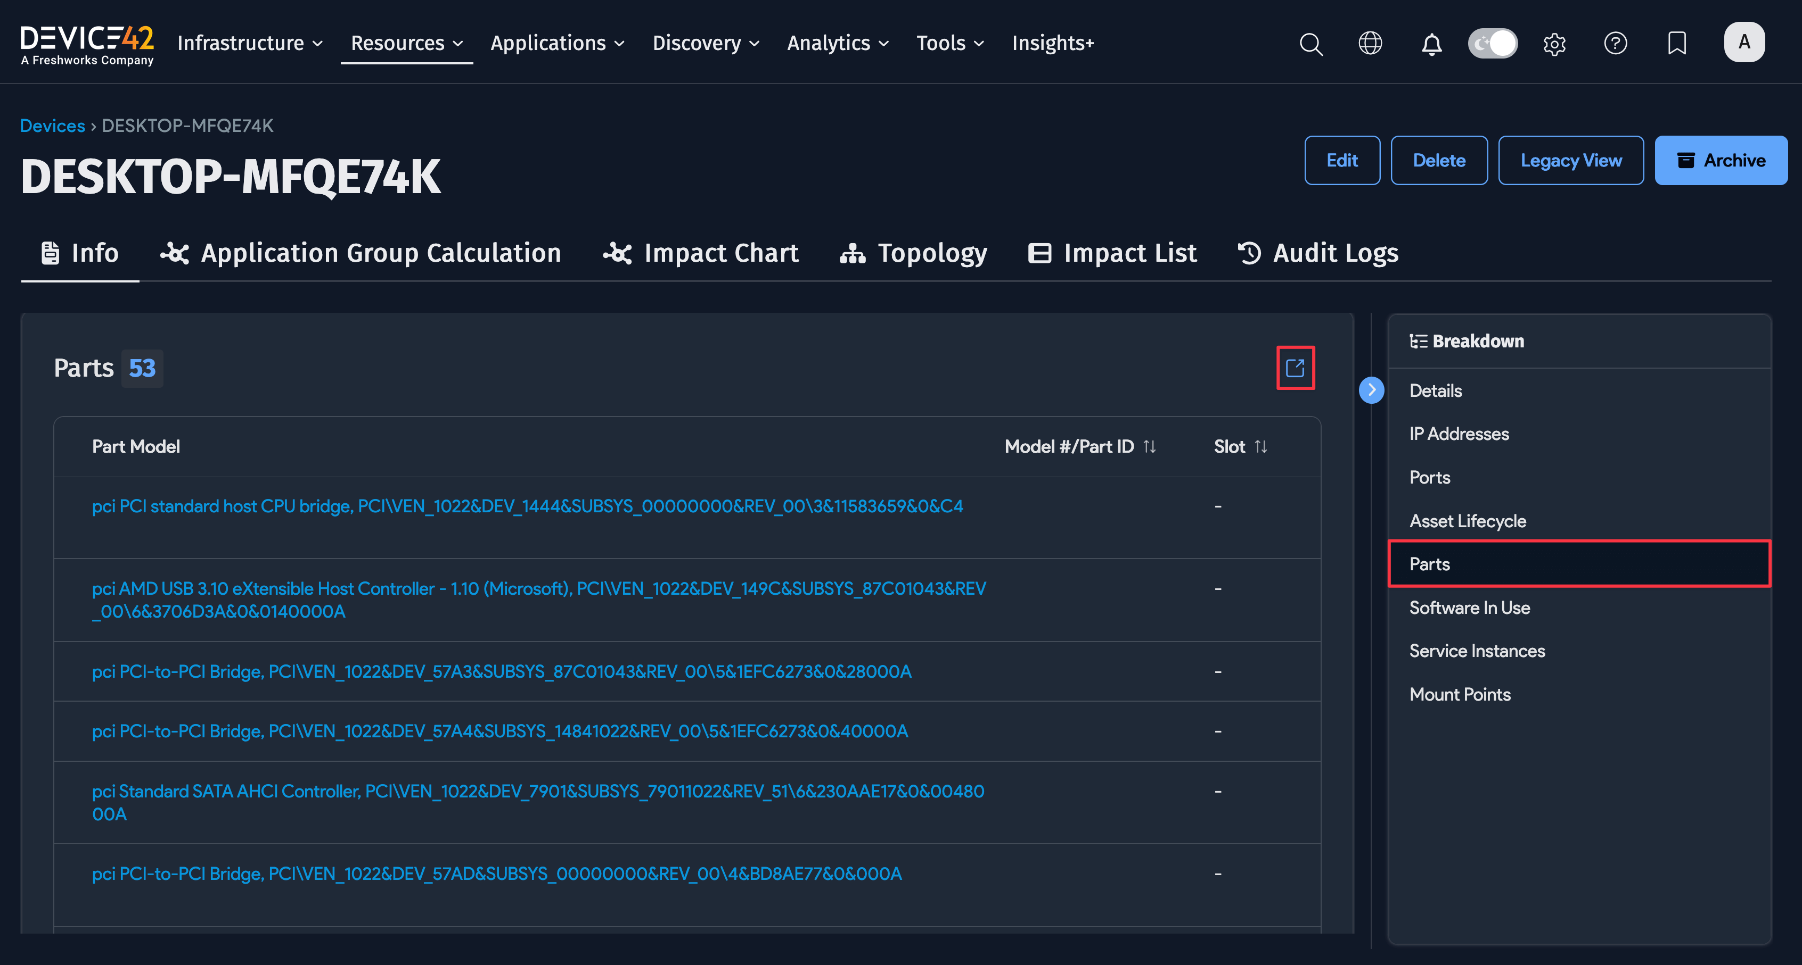The image size is (1802, 965).
Task: Switch to the Topology tab
Action: point(914,253)
